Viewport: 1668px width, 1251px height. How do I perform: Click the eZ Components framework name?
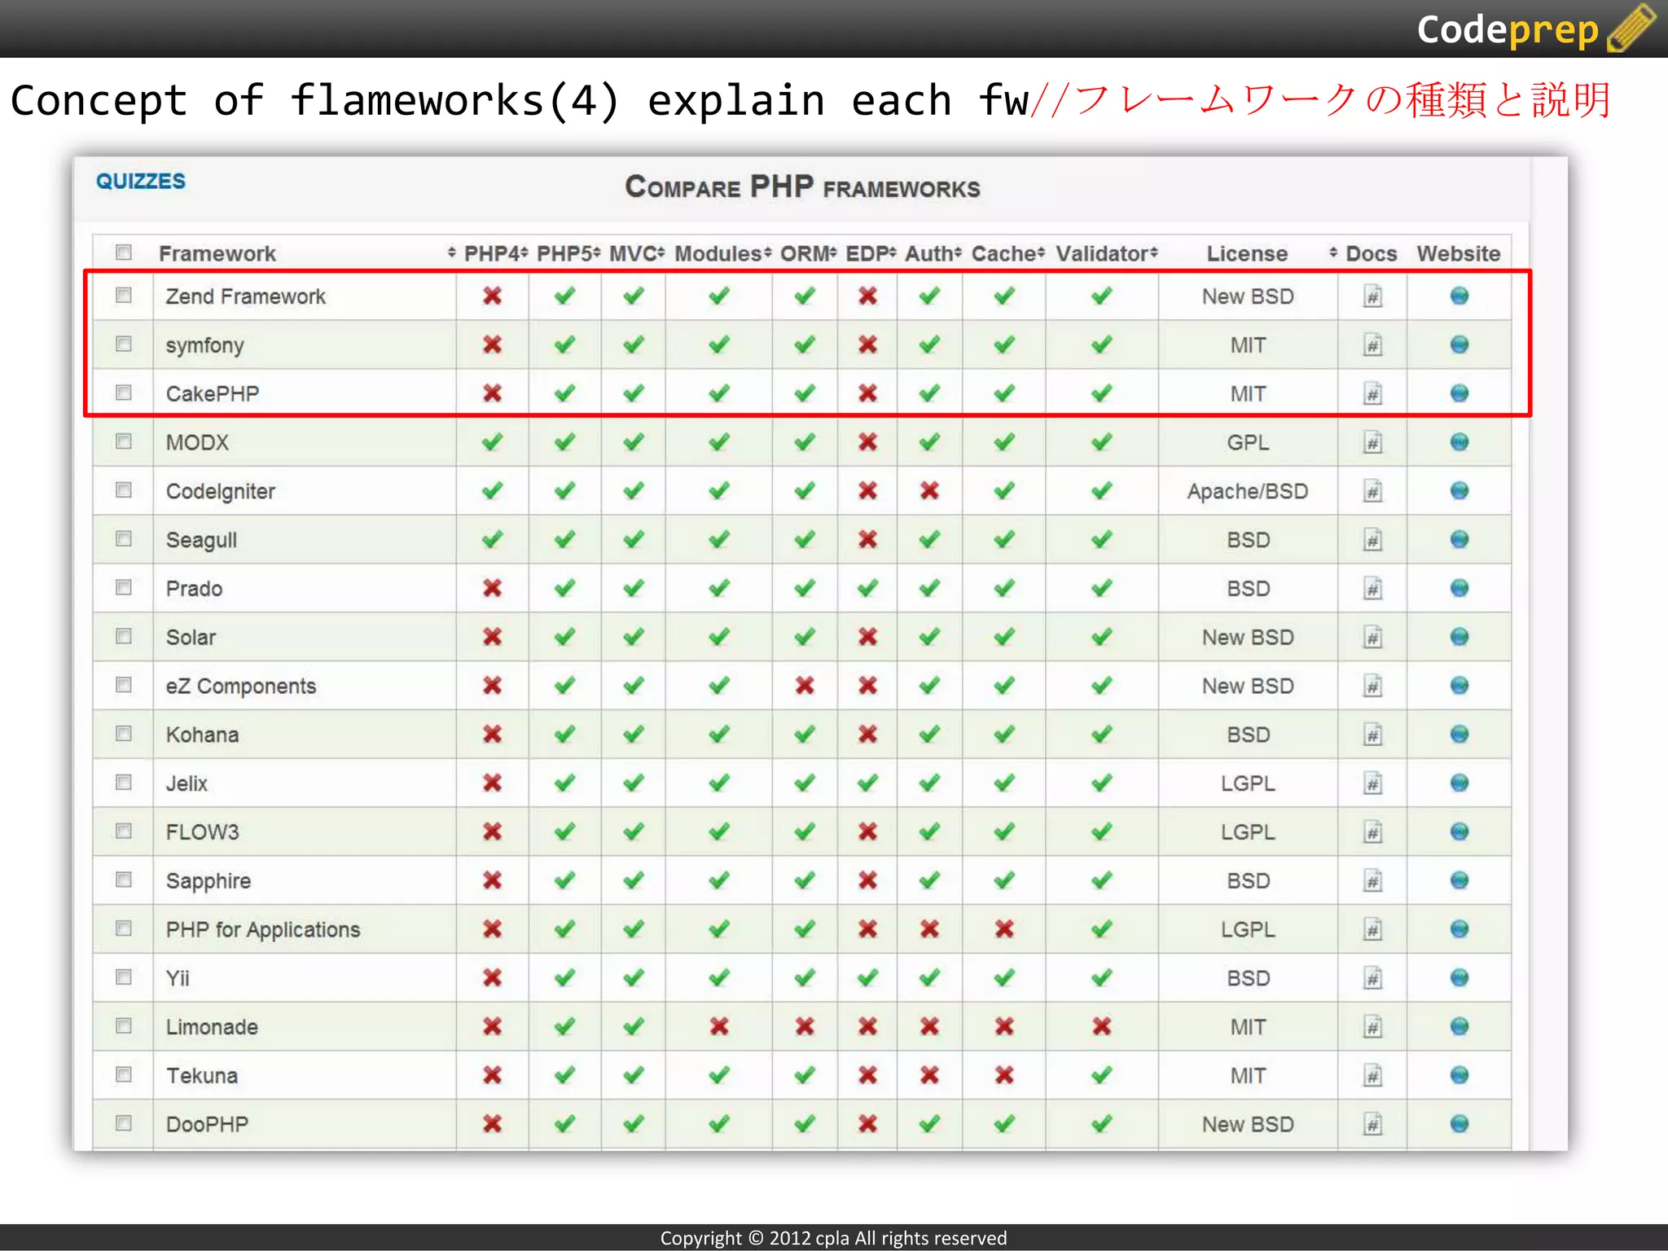[240, 687]
